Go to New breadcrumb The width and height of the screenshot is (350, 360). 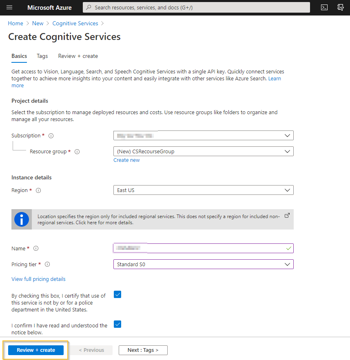(38, 23)
